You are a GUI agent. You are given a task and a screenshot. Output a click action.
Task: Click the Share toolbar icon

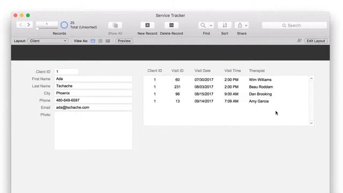tap(240, 25)
